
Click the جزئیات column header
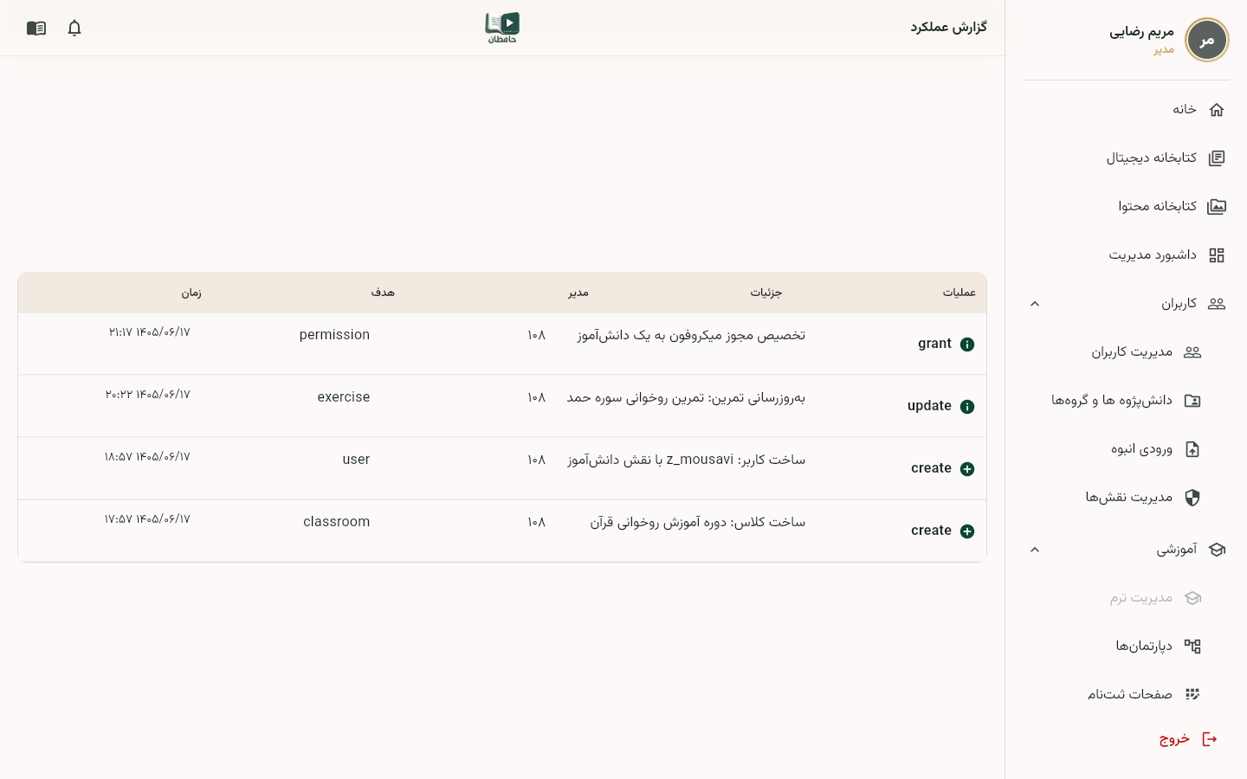click(x=766, y=293)
